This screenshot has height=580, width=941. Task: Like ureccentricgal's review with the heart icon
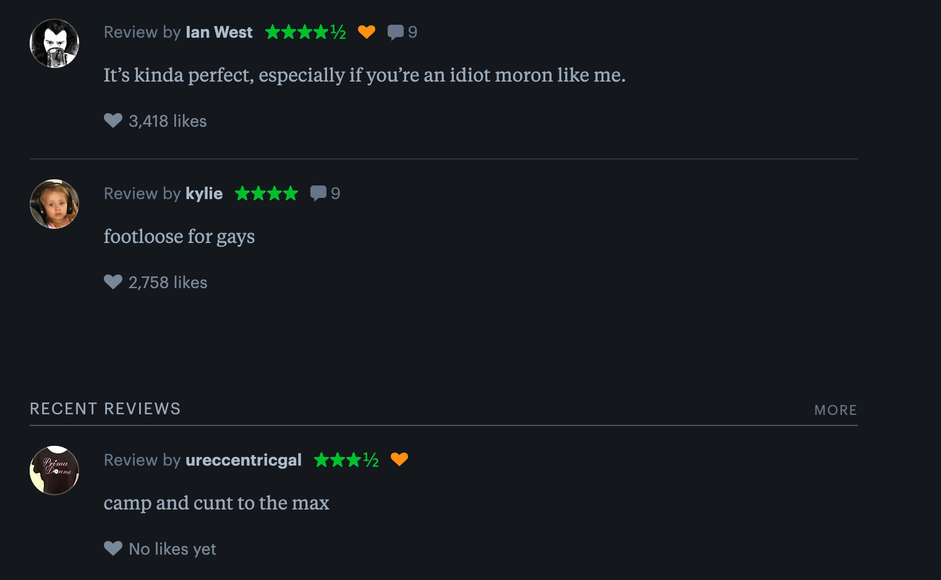pos(113,548)
